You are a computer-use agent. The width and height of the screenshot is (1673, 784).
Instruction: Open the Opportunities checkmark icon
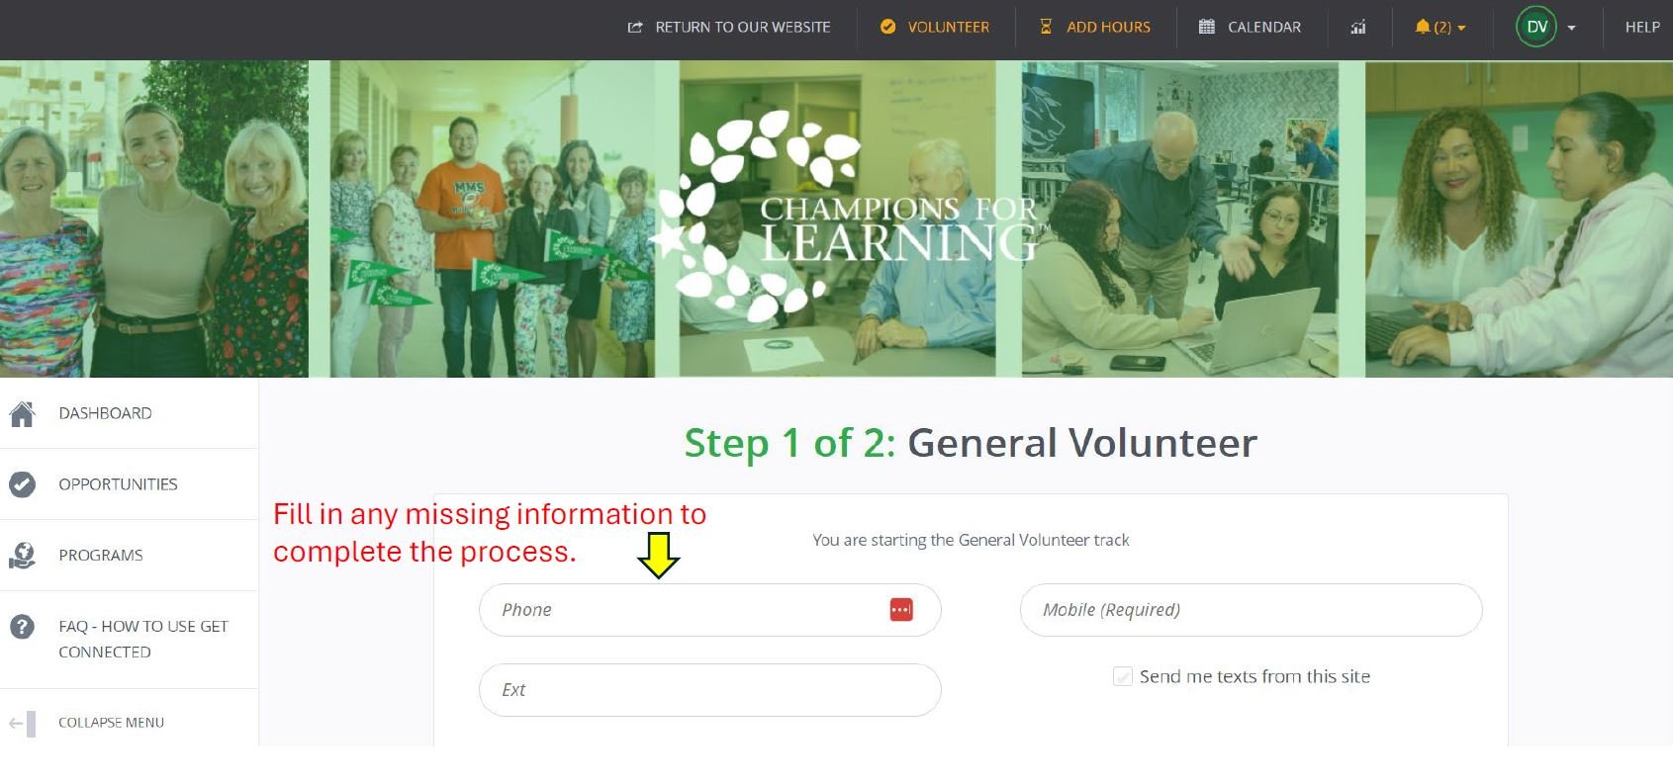[22, 484]
